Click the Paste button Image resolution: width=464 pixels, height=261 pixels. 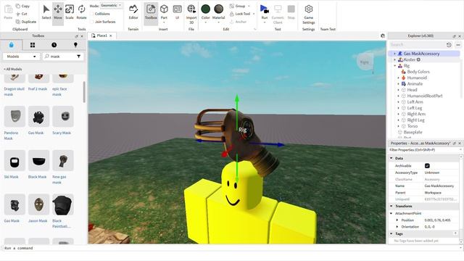pos(8,13)
